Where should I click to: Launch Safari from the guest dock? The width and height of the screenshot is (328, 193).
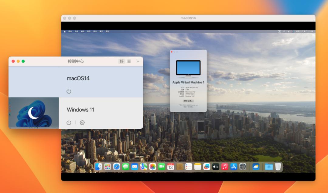click(117, 167)
